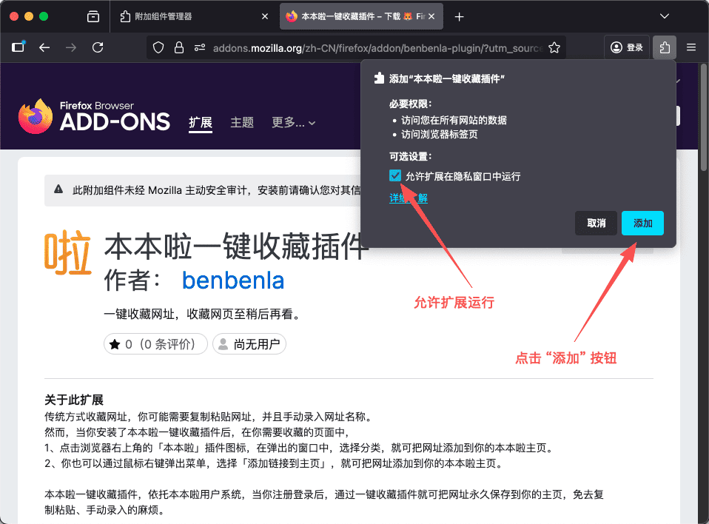Click the 添加 button to install
This screenshot has width=709, height=524.
pos(642,223)
